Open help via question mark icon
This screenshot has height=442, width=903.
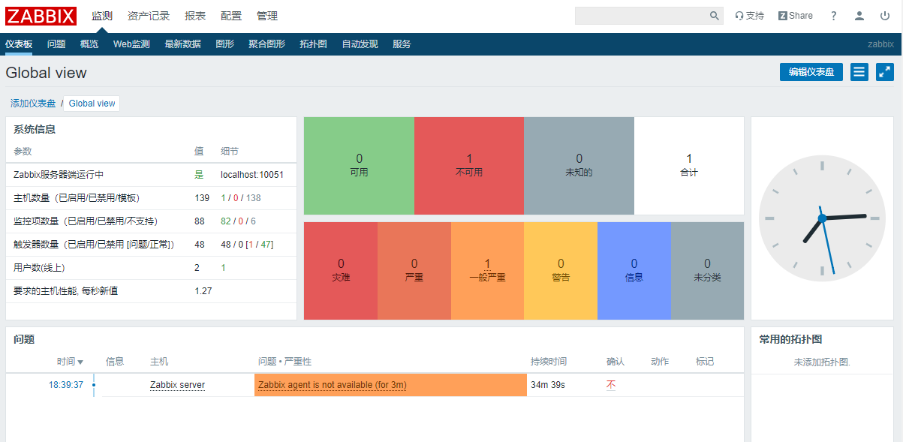(x=834, y=16)
